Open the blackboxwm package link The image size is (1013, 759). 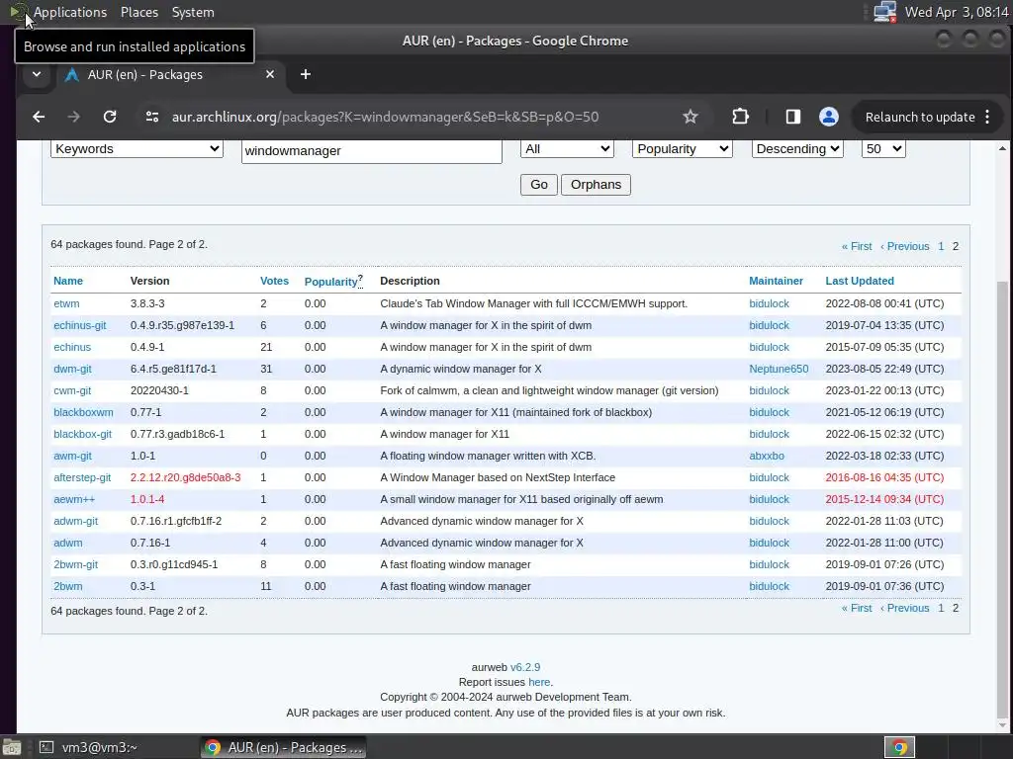(83, 412)
